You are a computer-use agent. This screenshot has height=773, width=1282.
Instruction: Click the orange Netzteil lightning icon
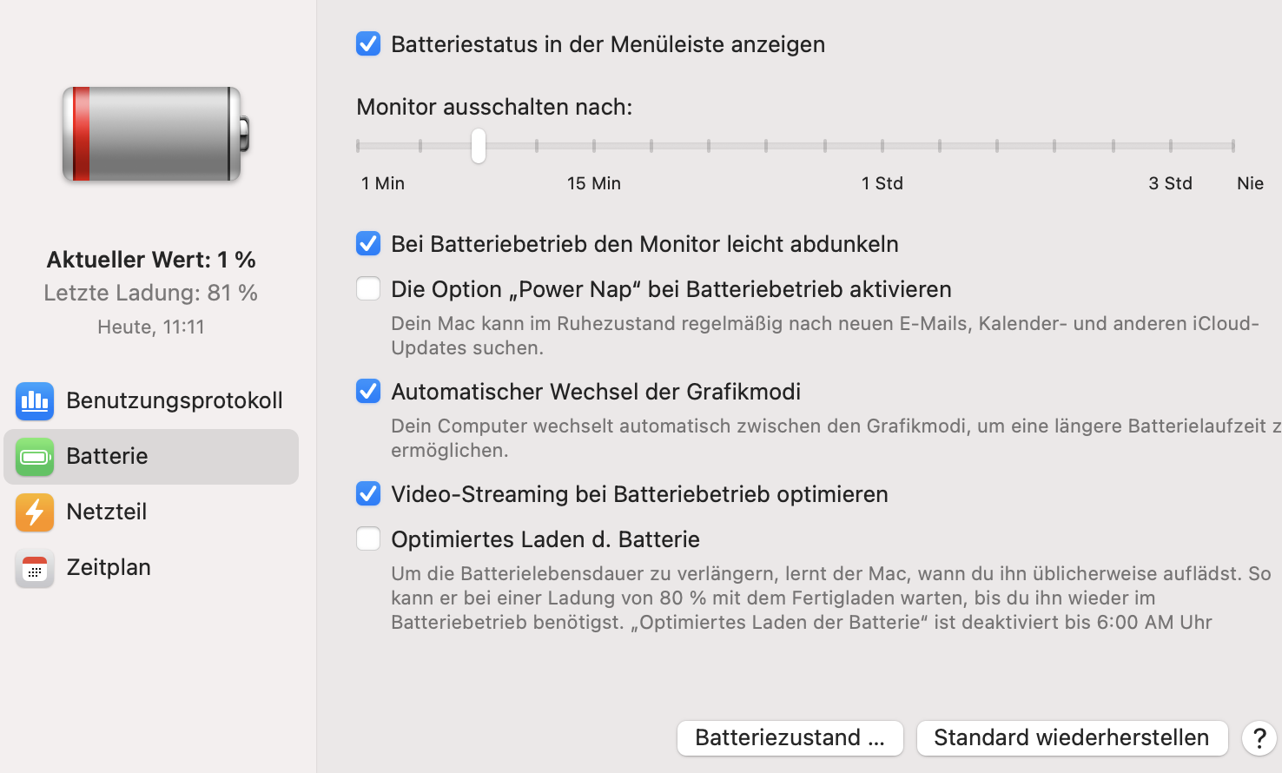click(35, 512)
